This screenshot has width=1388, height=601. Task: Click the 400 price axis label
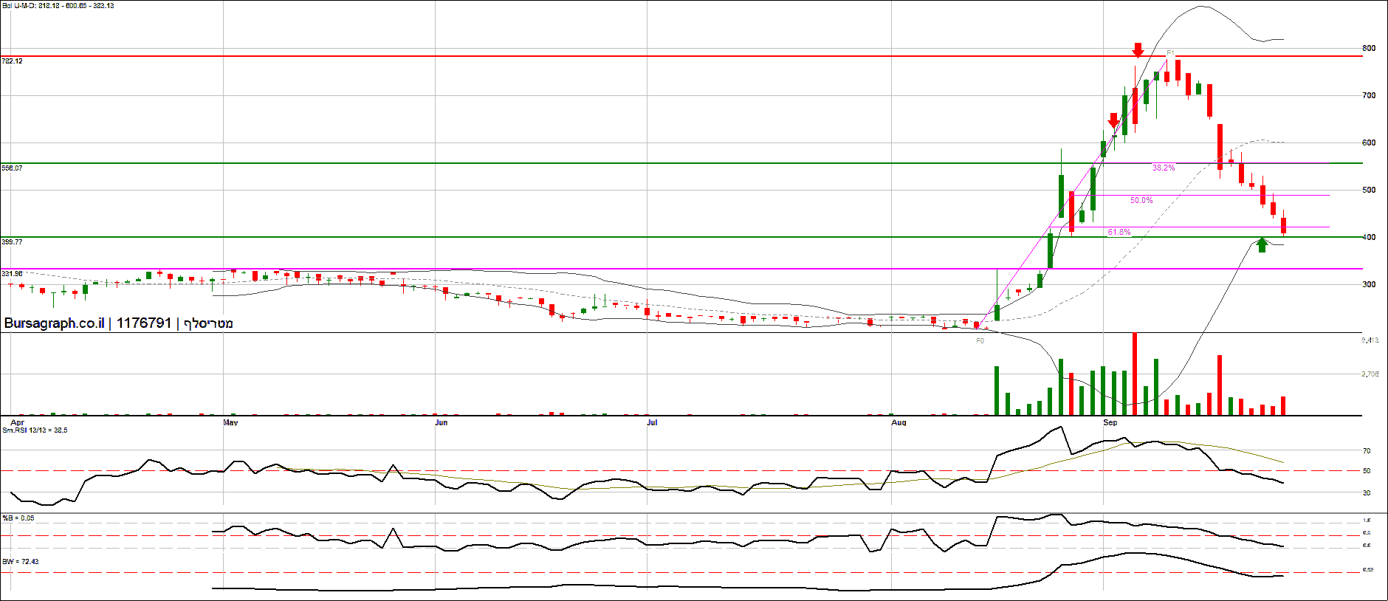click(1369, 238)
